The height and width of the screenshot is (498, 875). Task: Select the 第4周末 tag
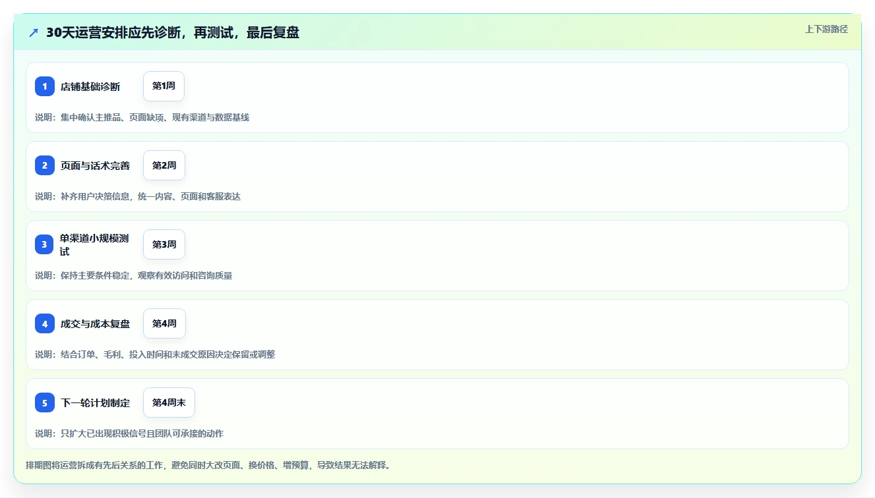click(169, 402)
